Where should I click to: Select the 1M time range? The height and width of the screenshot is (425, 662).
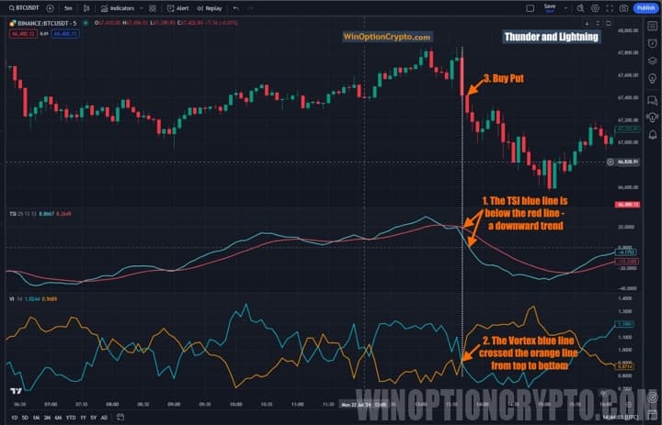(36, 416)
